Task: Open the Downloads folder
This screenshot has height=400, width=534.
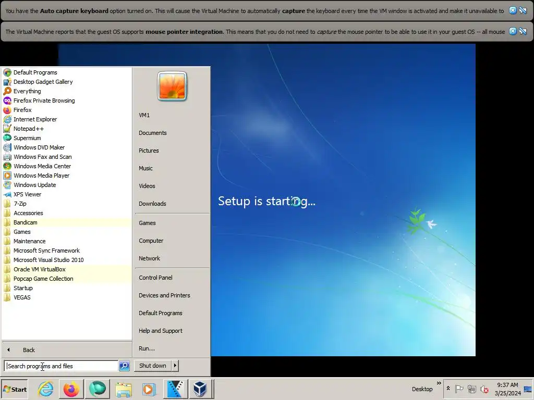Action: click(x=171, y=204)
